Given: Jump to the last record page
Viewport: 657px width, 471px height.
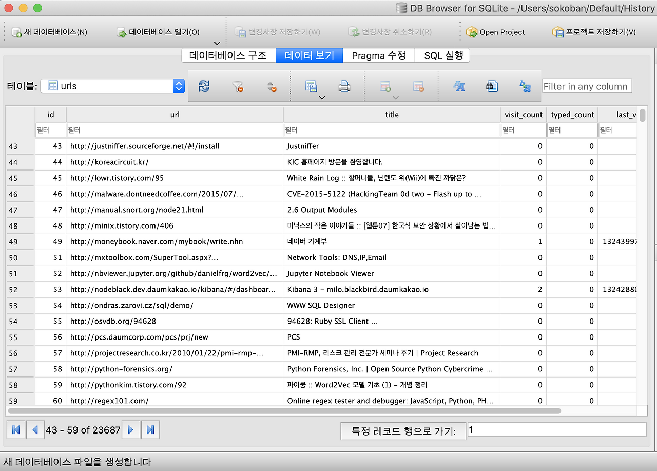Looking at the screenshot, I should (150, 429).
